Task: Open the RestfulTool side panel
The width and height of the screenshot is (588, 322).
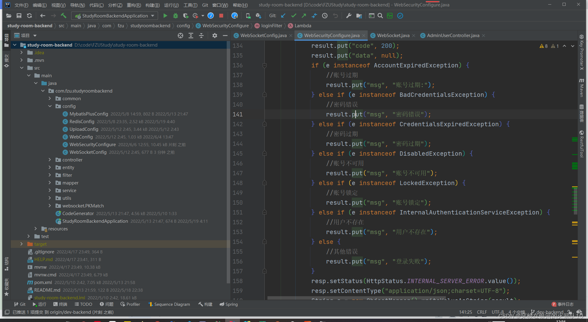Action: tap(582, 144)
